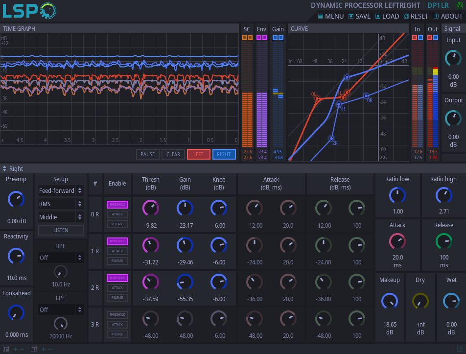
Task: Click the HPF frequency knob showing 10.0 Hz
Action: (x=61, y=272)
